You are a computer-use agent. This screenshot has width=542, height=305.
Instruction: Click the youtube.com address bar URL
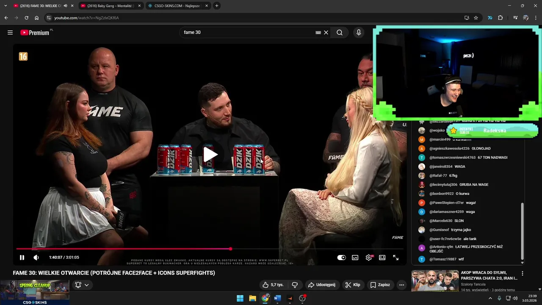click(86, 18)
